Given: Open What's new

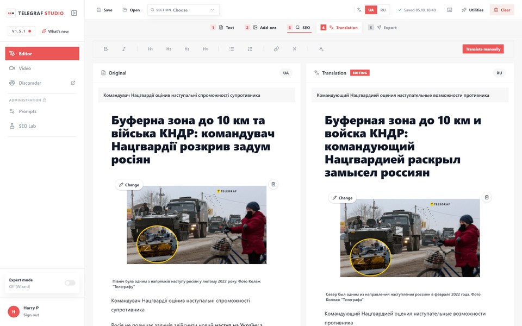Looking at the screenshot, I should coord(55,32).
